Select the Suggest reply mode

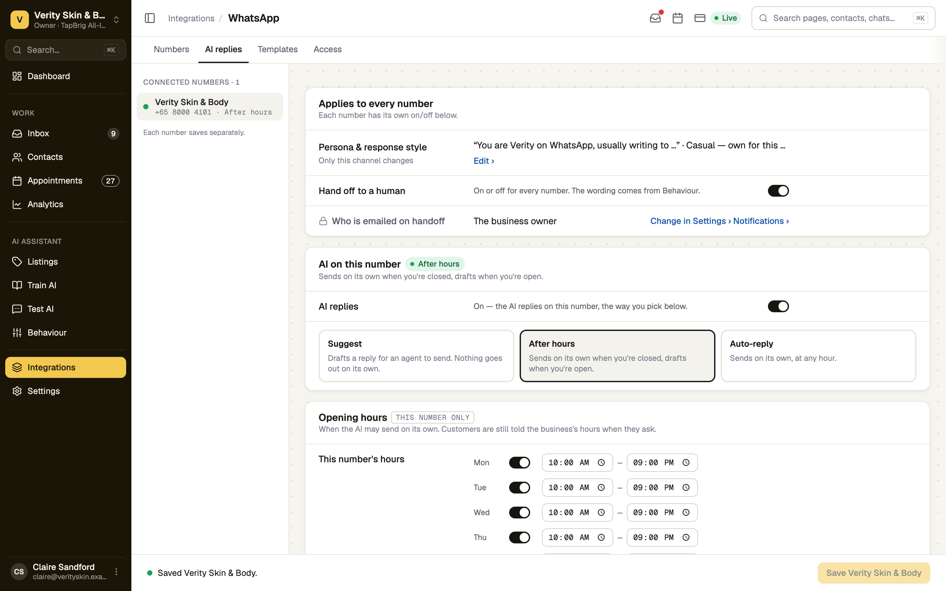click(x=416, y=356)
